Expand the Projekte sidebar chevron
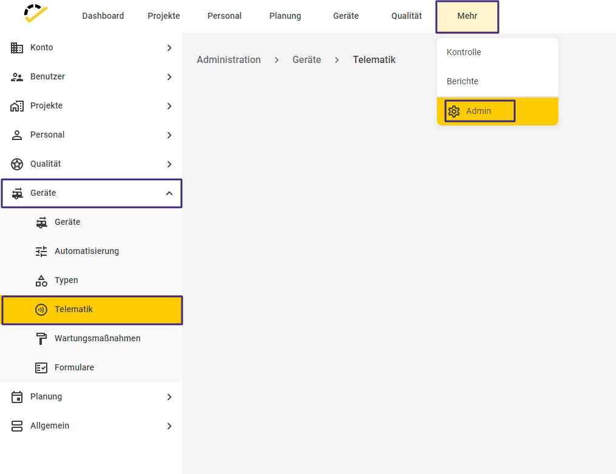This screenshot has height=474, width=616. pos(169,106)
